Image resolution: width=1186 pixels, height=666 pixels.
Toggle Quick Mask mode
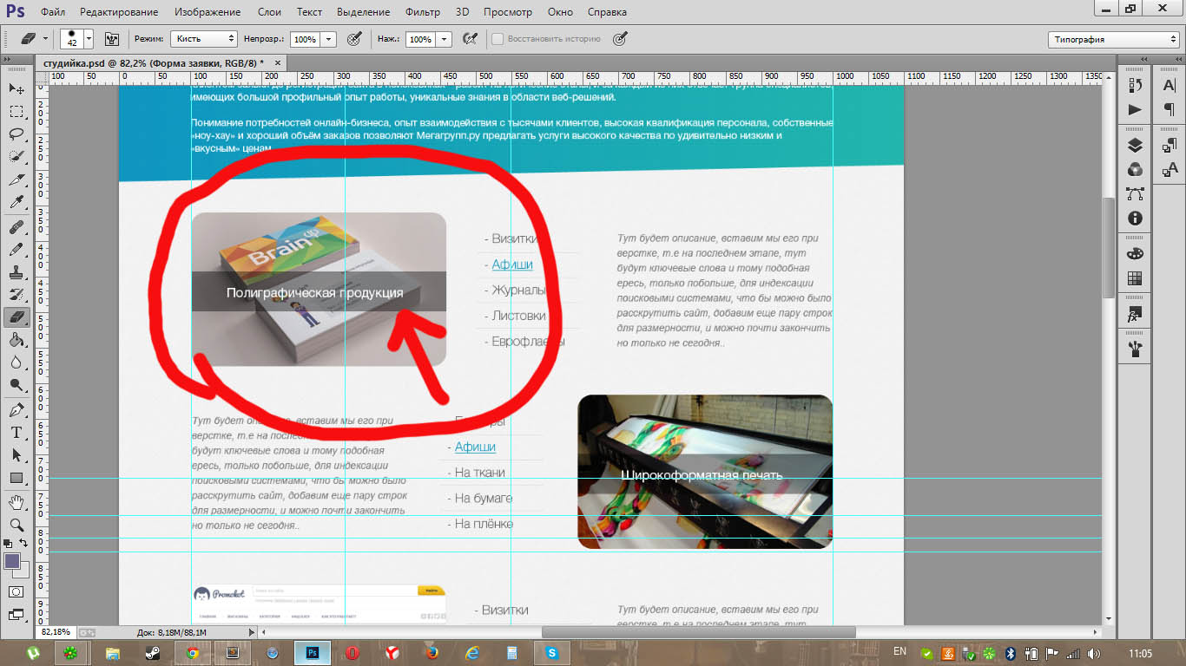tap(16, 591)
